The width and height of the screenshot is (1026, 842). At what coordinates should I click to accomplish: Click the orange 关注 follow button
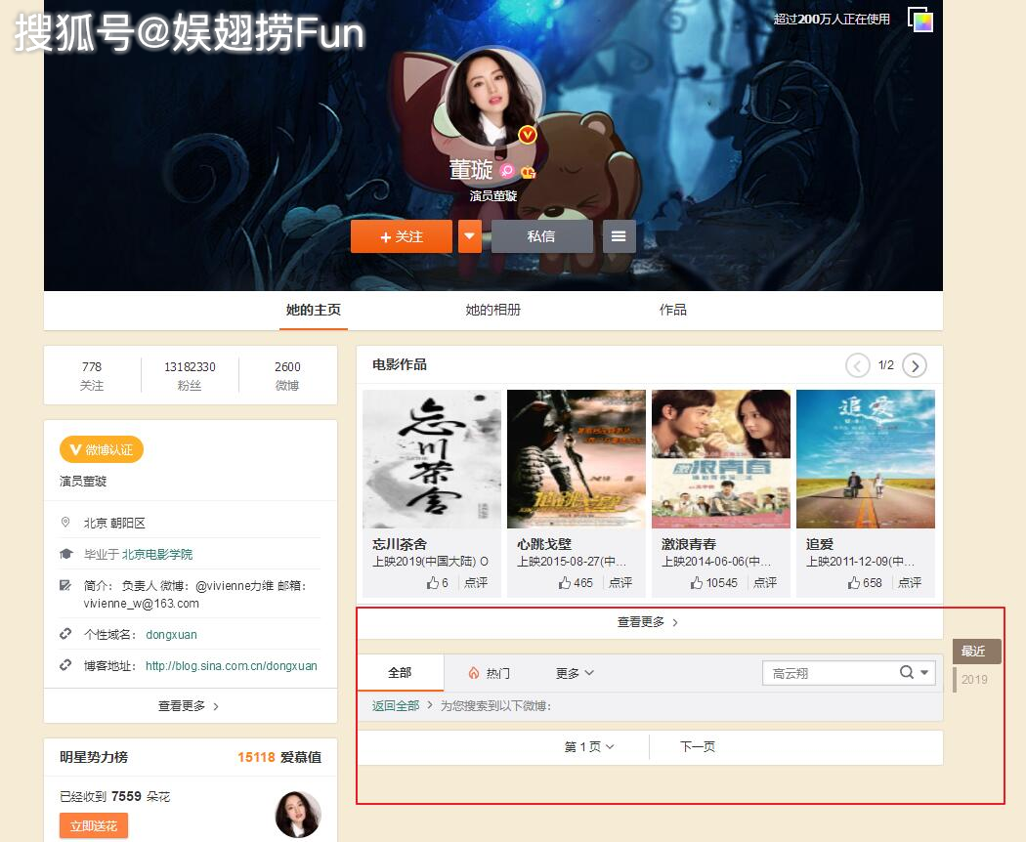(401, 236)
